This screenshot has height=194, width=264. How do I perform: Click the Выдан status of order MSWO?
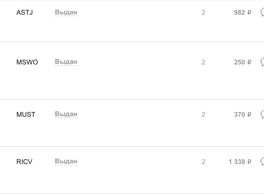tap(66, 62)
